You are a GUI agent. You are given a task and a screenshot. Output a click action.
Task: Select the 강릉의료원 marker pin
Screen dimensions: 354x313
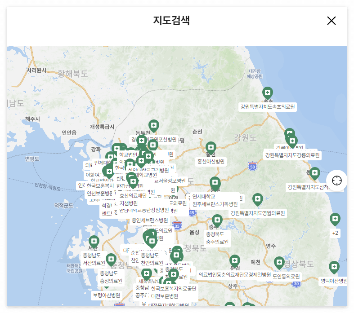click(x=292, y=142)
